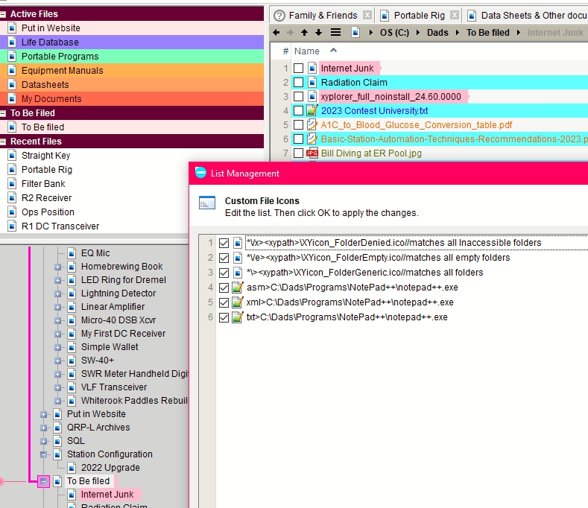Screen dimensions: 588x508
Task: Uncheck the FolderEmpty.ico list entry
Action: click(x=224, y=258)
